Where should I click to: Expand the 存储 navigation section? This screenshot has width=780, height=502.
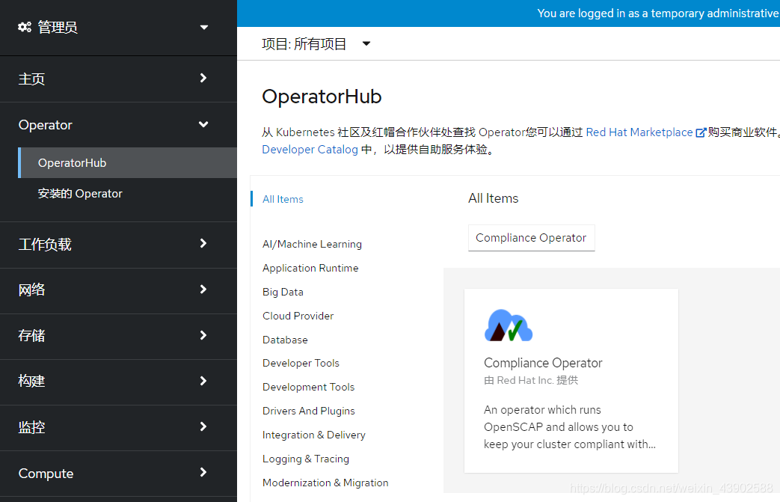[x=118, y=336]
